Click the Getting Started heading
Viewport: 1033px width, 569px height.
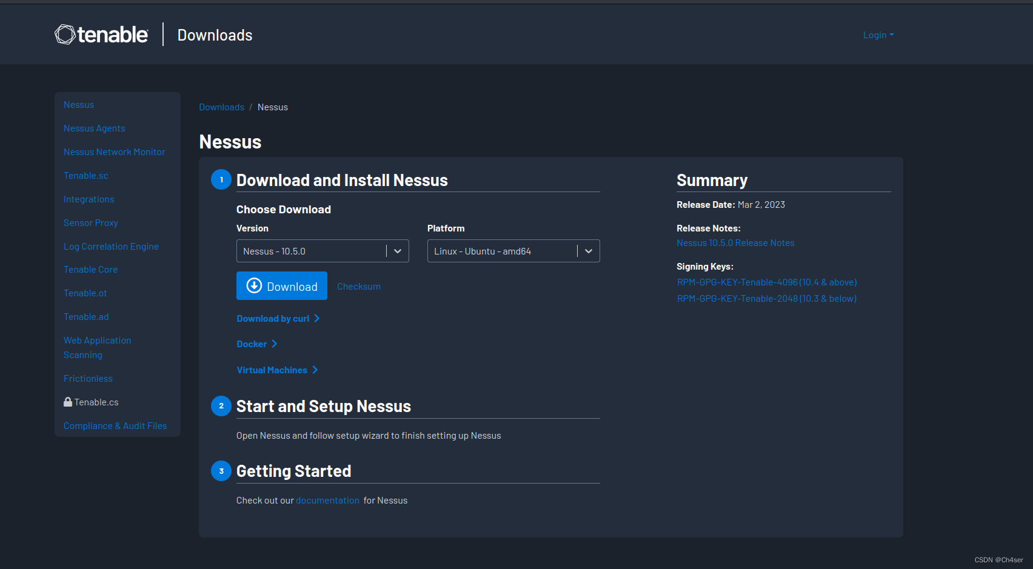coord(294,471)
